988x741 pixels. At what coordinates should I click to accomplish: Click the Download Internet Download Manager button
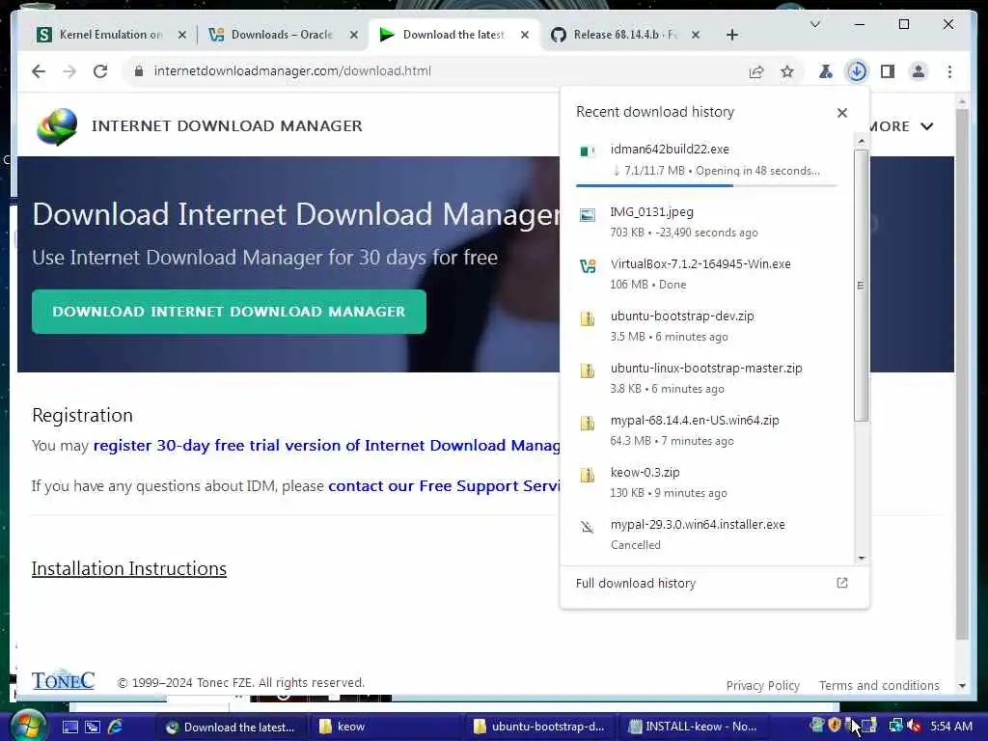click(x=230, y=312)
